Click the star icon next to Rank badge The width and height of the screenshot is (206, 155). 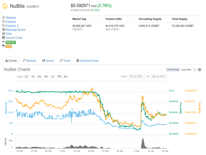(4, 42)
